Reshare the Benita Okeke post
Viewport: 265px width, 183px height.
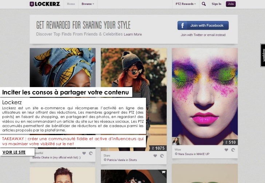(91, 153)
